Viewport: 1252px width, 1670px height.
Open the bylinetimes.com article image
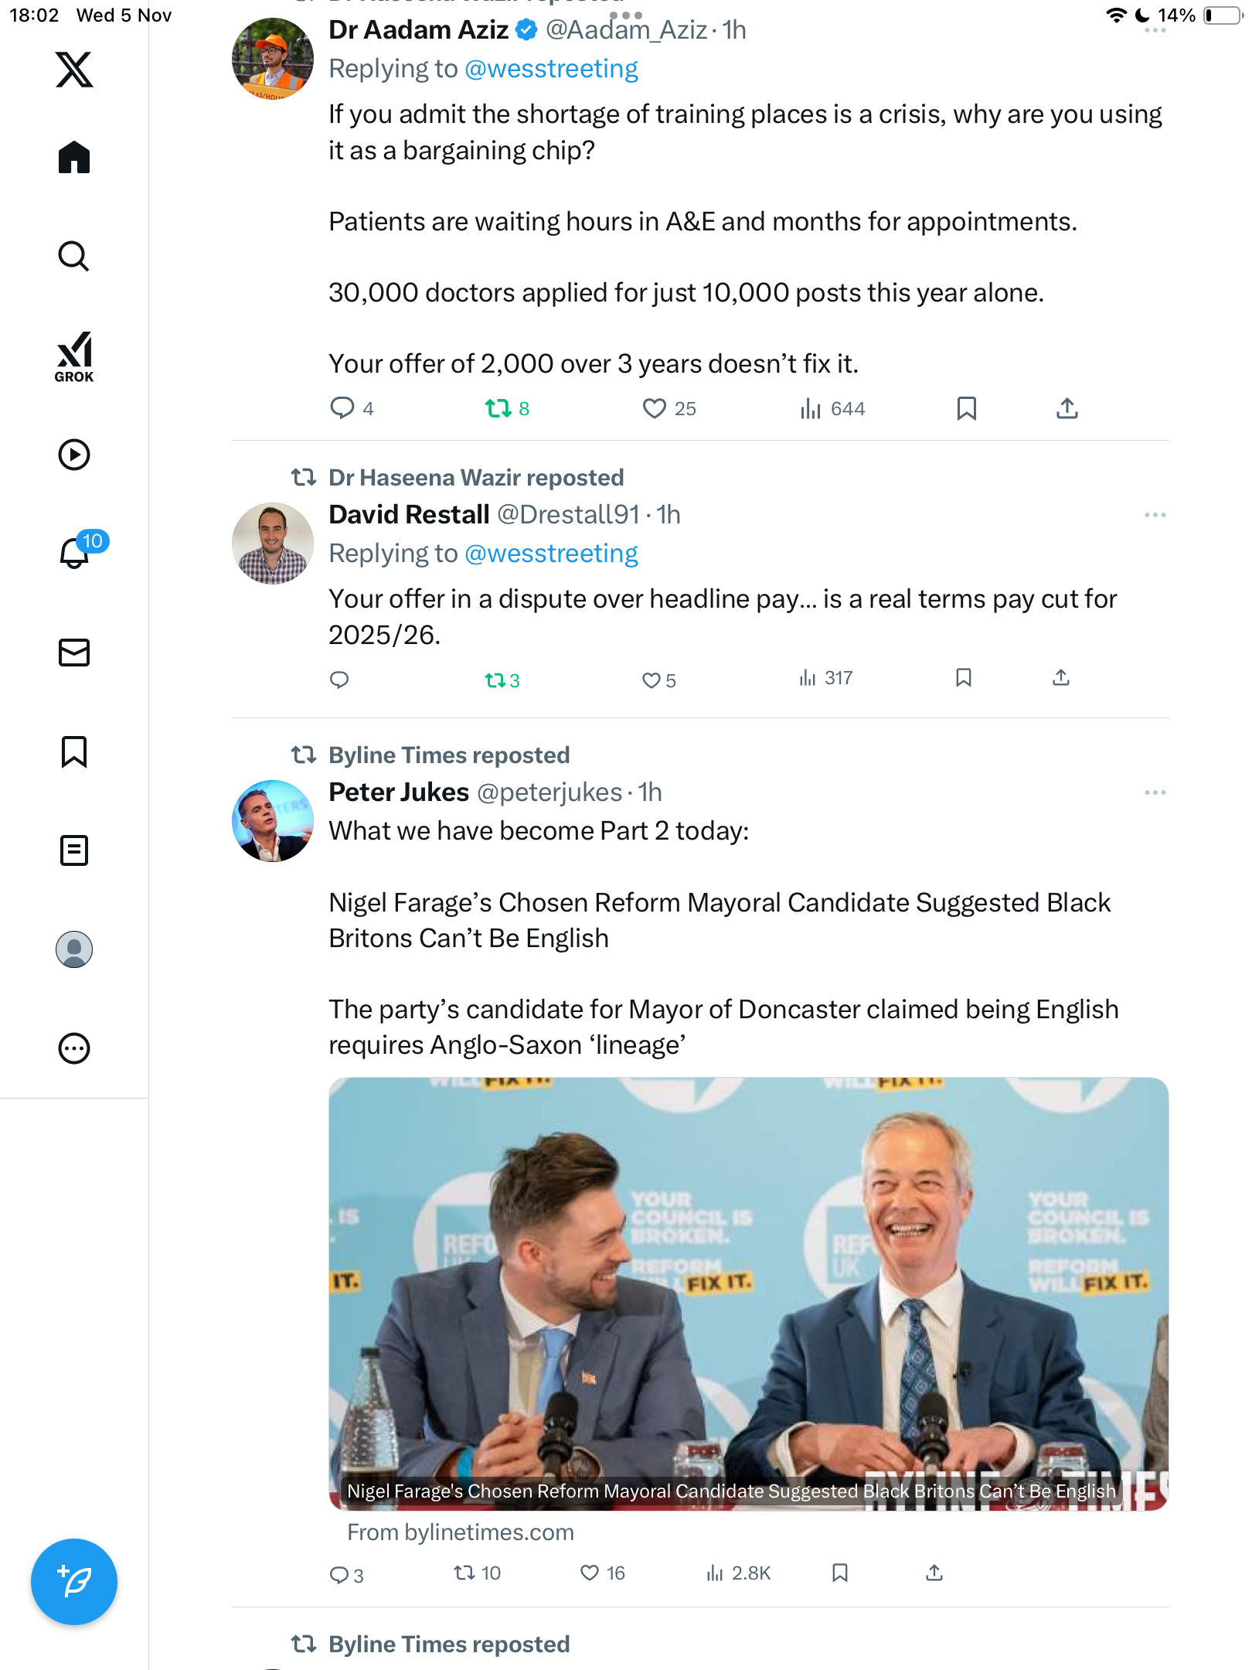(x=748, y=1293)
